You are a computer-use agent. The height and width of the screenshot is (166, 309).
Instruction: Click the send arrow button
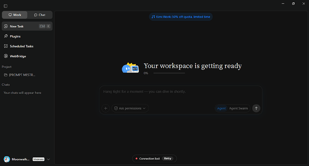coord(256,108)
